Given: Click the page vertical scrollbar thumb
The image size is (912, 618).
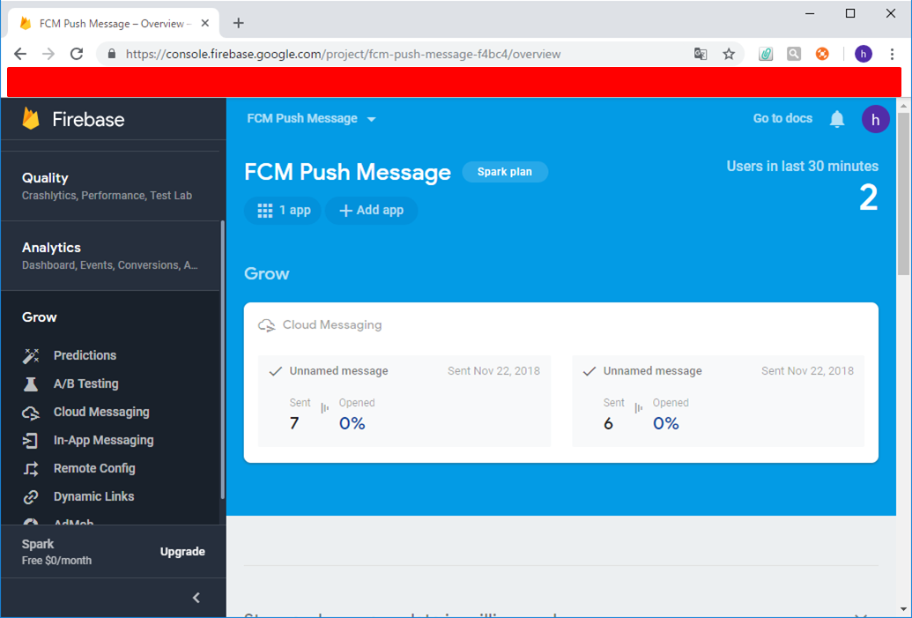Looking at the screenshot, I should pos(902,194).
